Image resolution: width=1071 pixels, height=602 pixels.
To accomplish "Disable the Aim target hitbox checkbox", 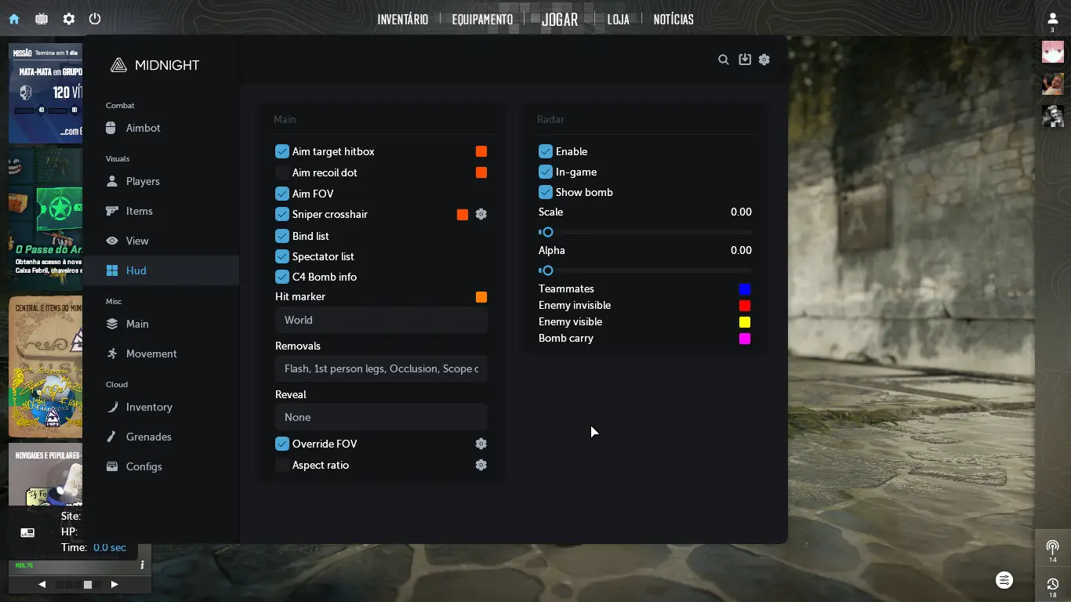I will coord(282,151).
